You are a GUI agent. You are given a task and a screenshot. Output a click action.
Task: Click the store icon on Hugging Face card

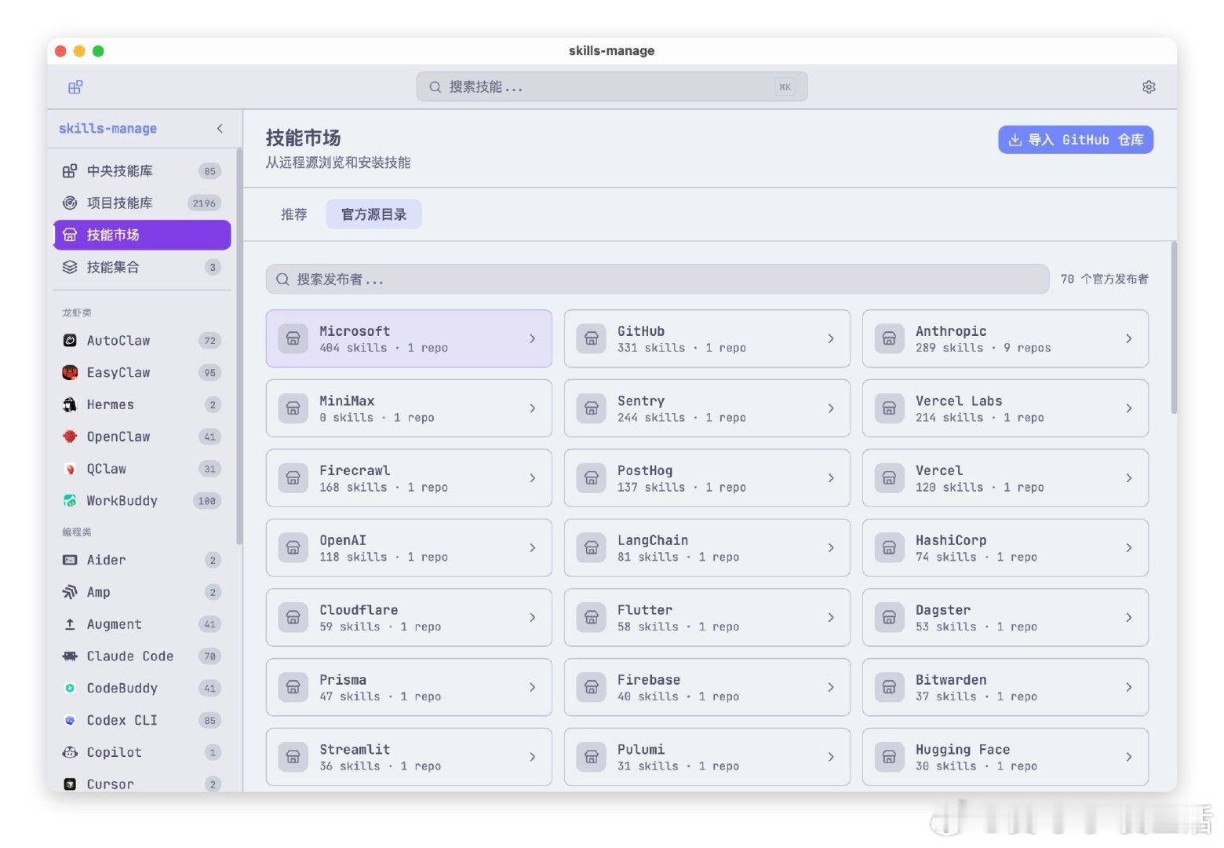click(x=889, y=757)
